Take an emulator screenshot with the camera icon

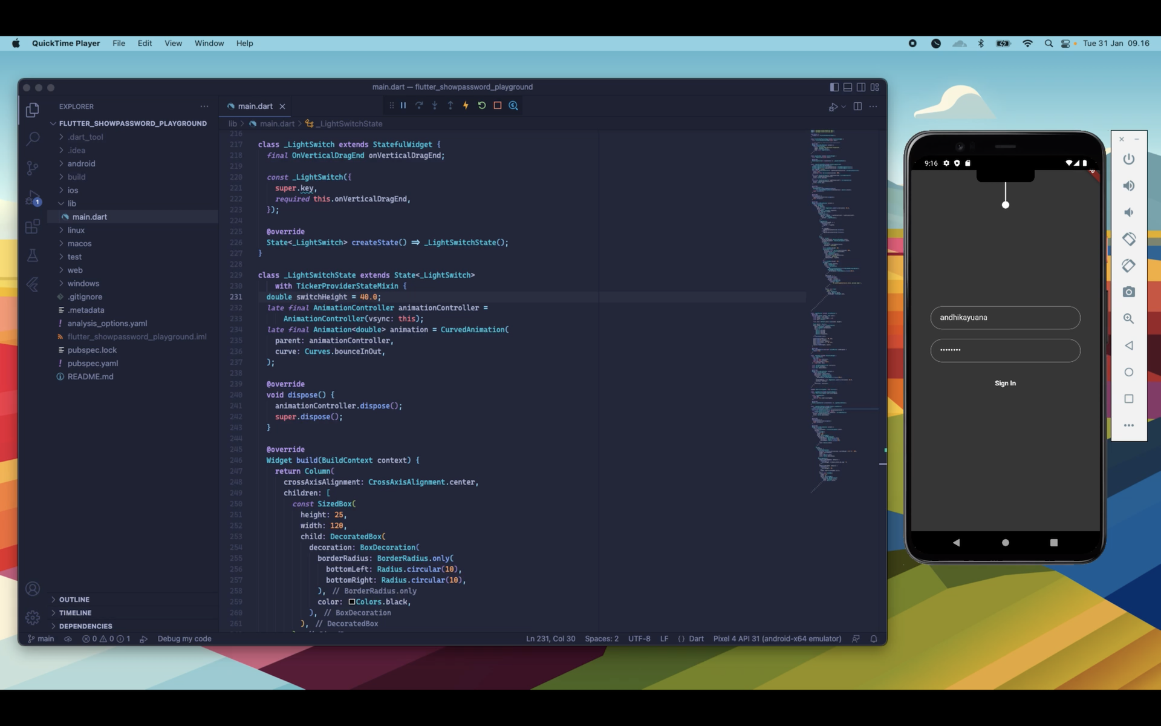[1128, 292]
